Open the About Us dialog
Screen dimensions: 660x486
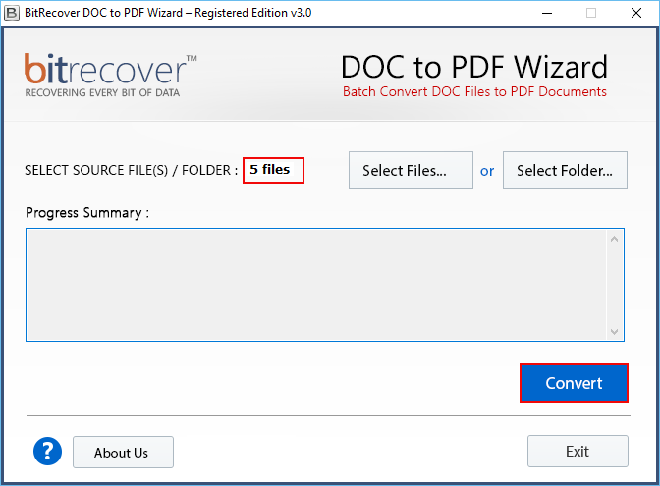coord(122,453)
